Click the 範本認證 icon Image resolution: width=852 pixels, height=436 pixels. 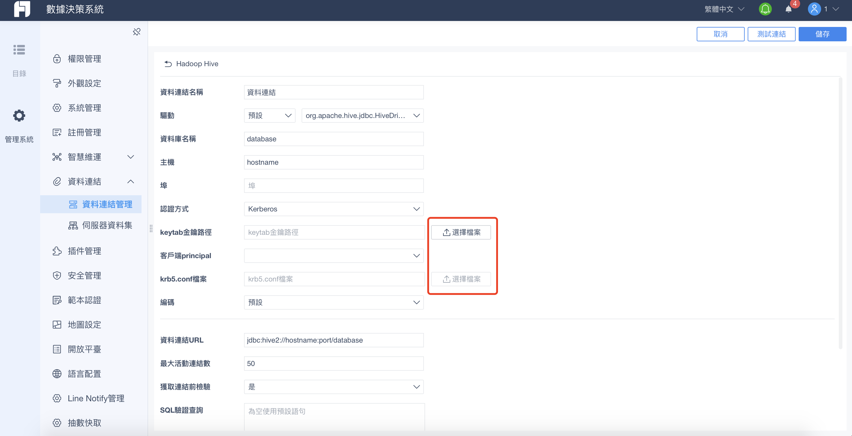(57, 300)
